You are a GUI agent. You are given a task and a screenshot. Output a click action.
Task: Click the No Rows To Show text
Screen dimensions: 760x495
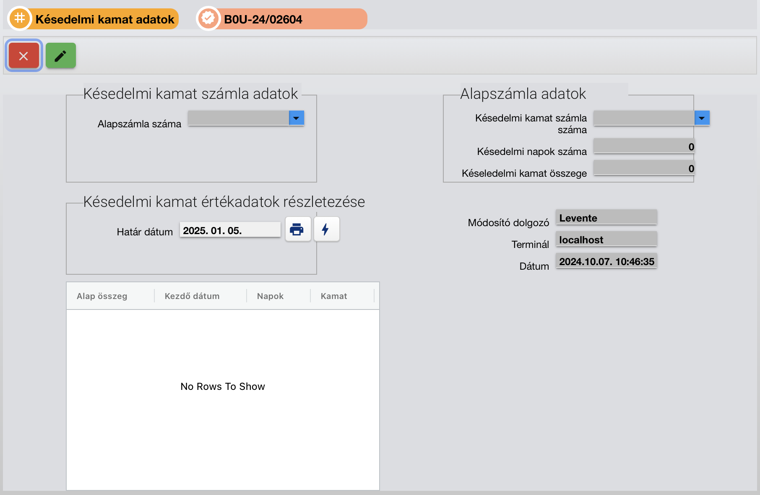(x=223, y=387)
